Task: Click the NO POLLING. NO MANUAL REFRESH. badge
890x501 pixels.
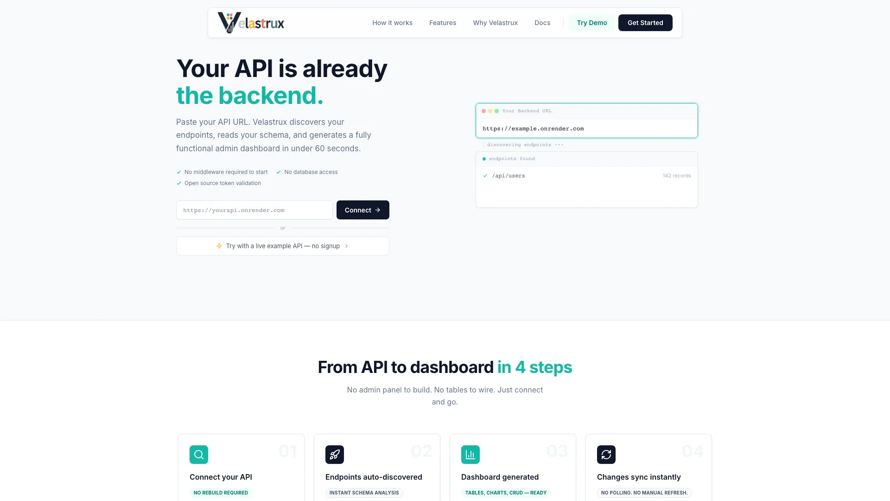Action: pos(644,493)
